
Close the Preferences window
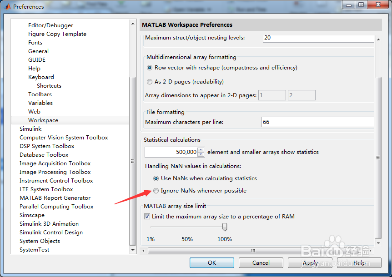tap(378, 5)
